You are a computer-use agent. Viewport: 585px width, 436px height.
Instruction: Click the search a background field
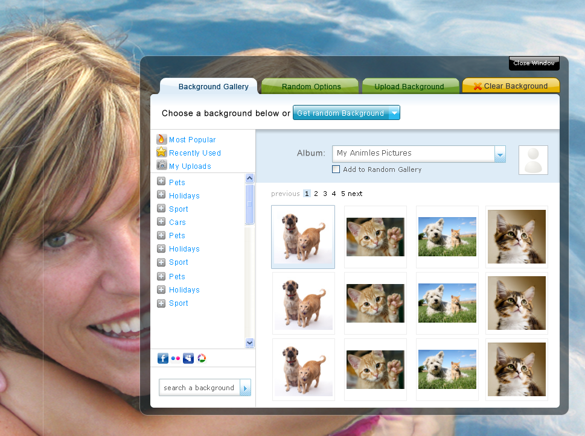[200, 388]
